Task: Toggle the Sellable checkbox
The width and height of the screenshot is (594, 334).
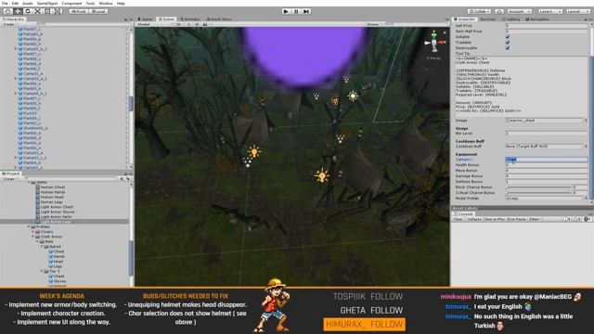Action: point(508,37)
